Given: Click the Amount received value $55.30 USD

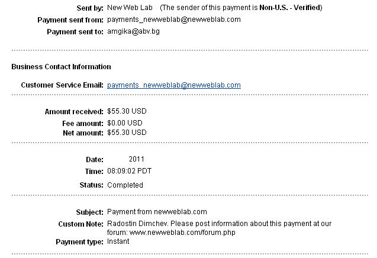Looking at the screenshot, I should (127, 111).
